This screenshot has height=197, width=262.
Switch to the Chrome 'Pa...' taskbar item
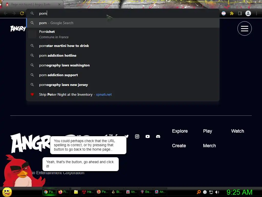tap(50, 192)
